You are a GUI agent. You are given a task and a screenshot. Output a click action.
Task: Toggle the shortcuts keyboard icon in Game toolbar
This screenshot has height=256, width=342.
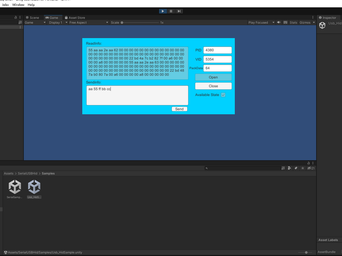(x=285, y=23)
